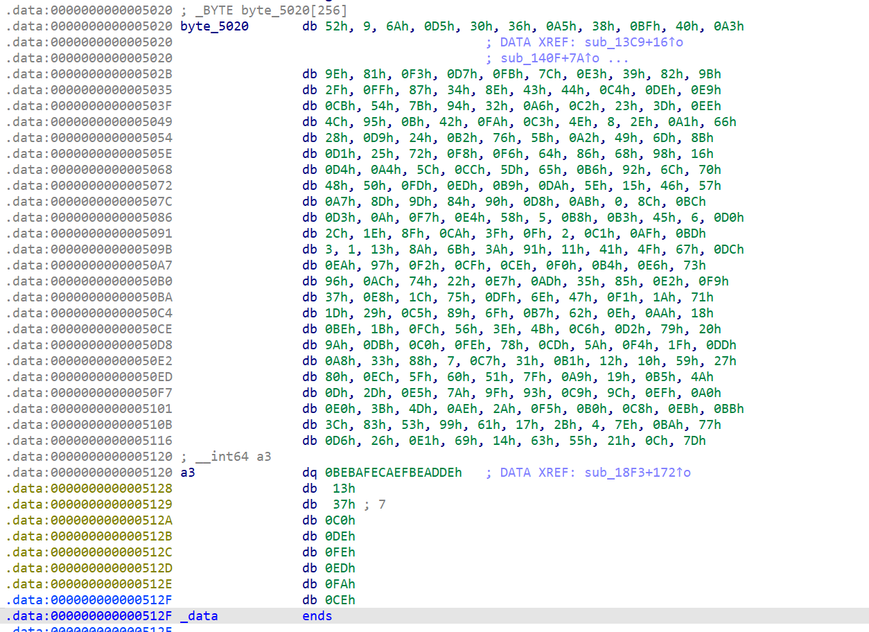This screenshot has height=632, width=869.
Task: Select first table byte 52h after byte_5020
Action: click(x=336, y=26)
